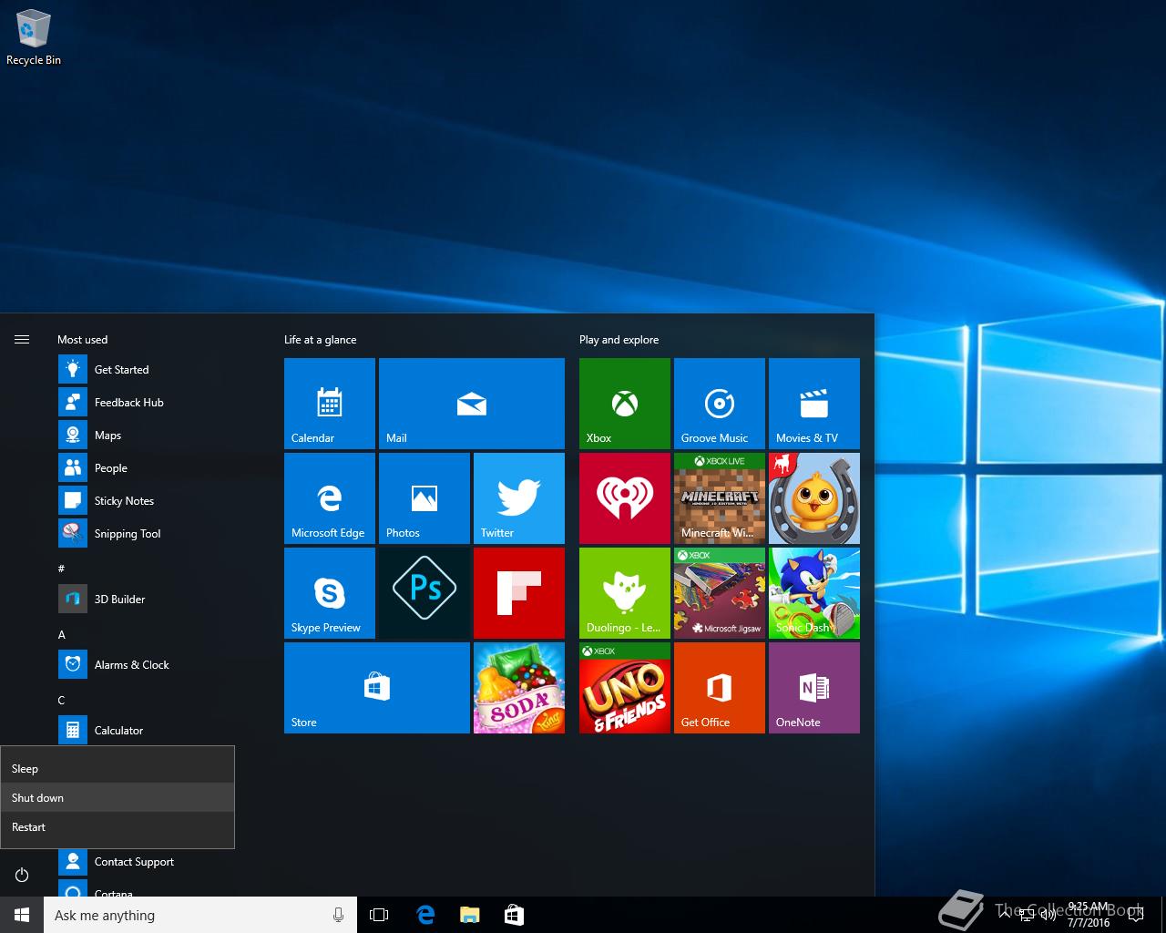This screenshot has height=933, width=1166.
Task: Expand the Start menu hamburger menu
Action: coord(22,340)
